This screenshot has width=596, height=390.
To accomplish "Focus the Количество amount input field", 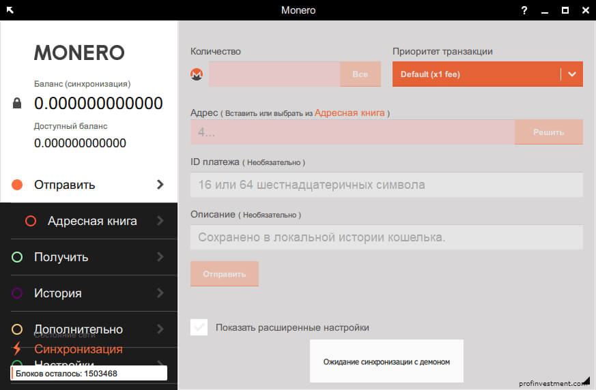I will tap(274, 74).
